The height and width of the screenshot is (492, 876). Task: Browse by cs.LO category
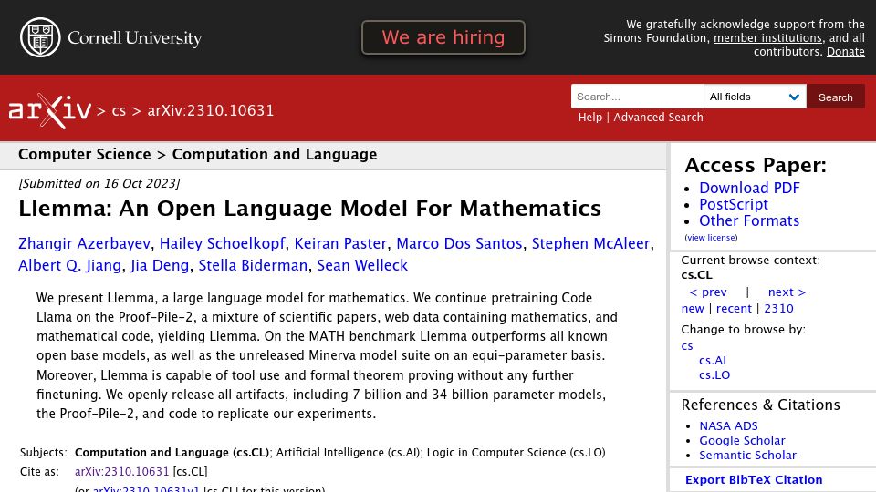(714, 374)
